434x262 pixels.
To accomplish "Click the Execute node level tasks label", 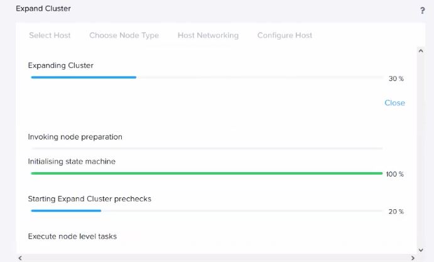I will pyautogui.click(x=72, y=236).
